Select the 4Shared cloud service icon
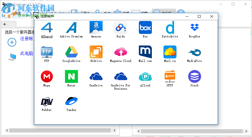Viewport: 252px width, 137px height. [x=47, y=27]
